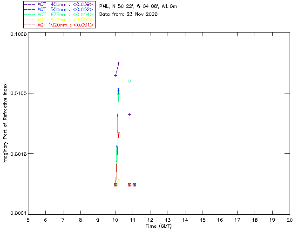Click the yellow triangle data marker
The image size is (298, 238).
coord(119,181)
